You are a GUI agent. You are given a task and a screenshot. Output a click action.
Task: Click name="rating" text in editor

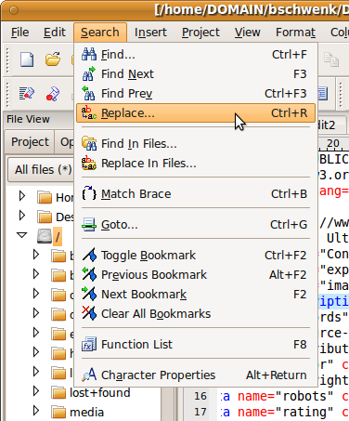[285, 412]
